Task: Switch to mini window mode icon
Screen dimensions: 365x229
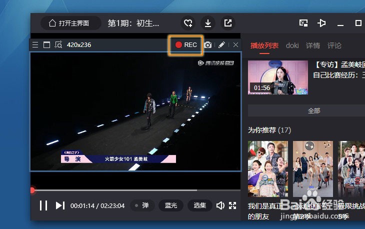Action: pos(303,23)
